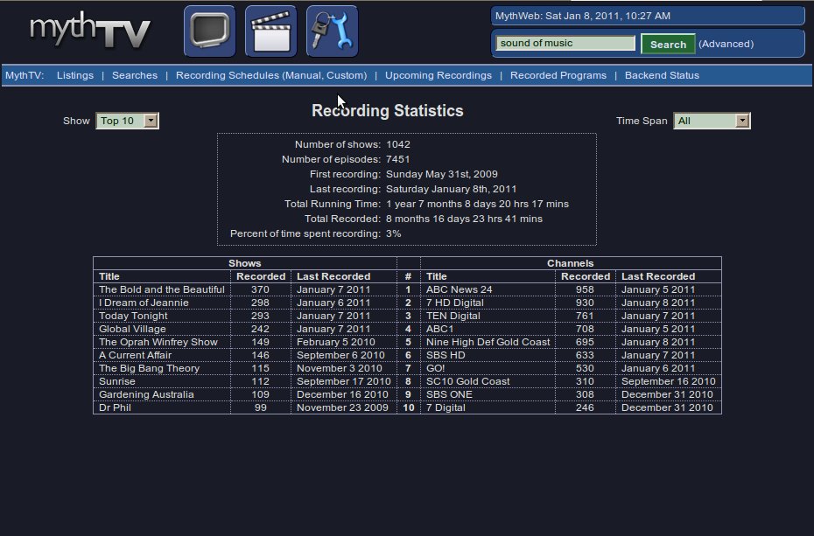Click Total Recorded 8 months 16 days value
814x536 pixels.
pos(464,219)
